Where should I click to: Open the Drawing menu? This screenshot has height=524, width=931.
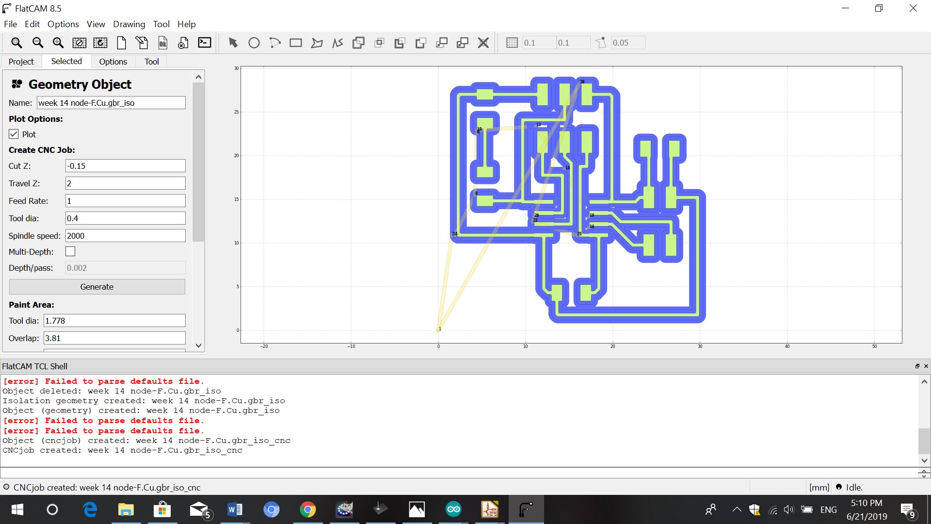tap(129, 24)
